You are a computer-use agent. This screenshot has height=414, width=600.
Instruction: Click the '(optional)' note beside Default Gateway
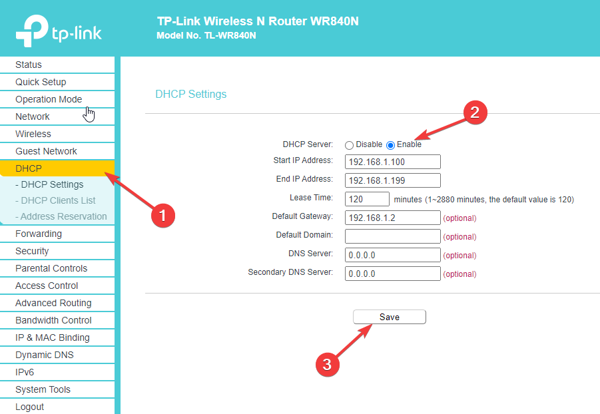click(x=459, y=218)
